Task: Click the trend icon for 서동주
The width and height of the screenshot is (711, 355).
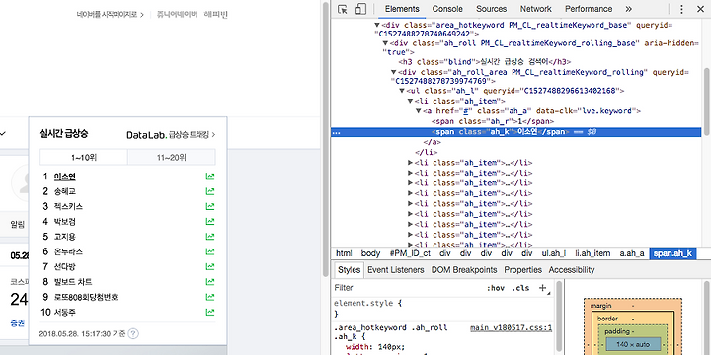Action: 210,312
